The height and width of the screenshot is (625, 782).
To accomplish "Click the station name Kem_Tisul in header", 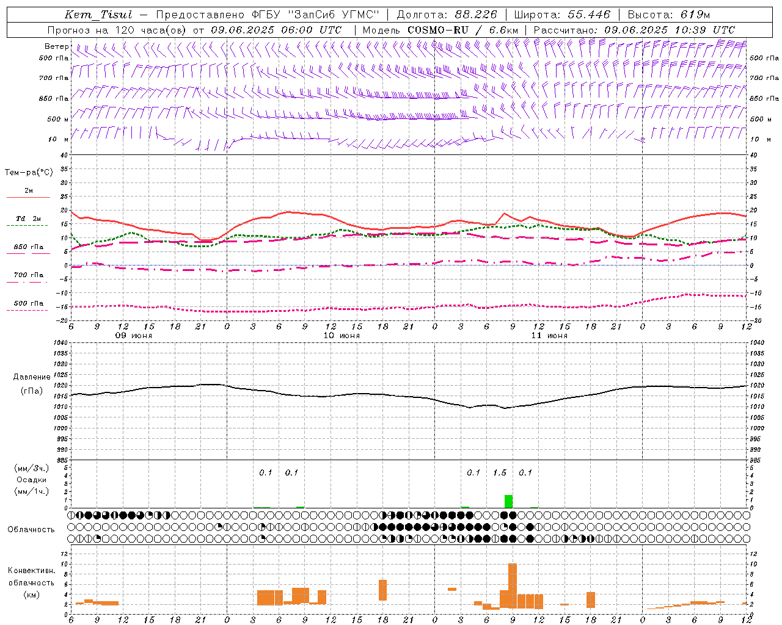I will (98, 15).
